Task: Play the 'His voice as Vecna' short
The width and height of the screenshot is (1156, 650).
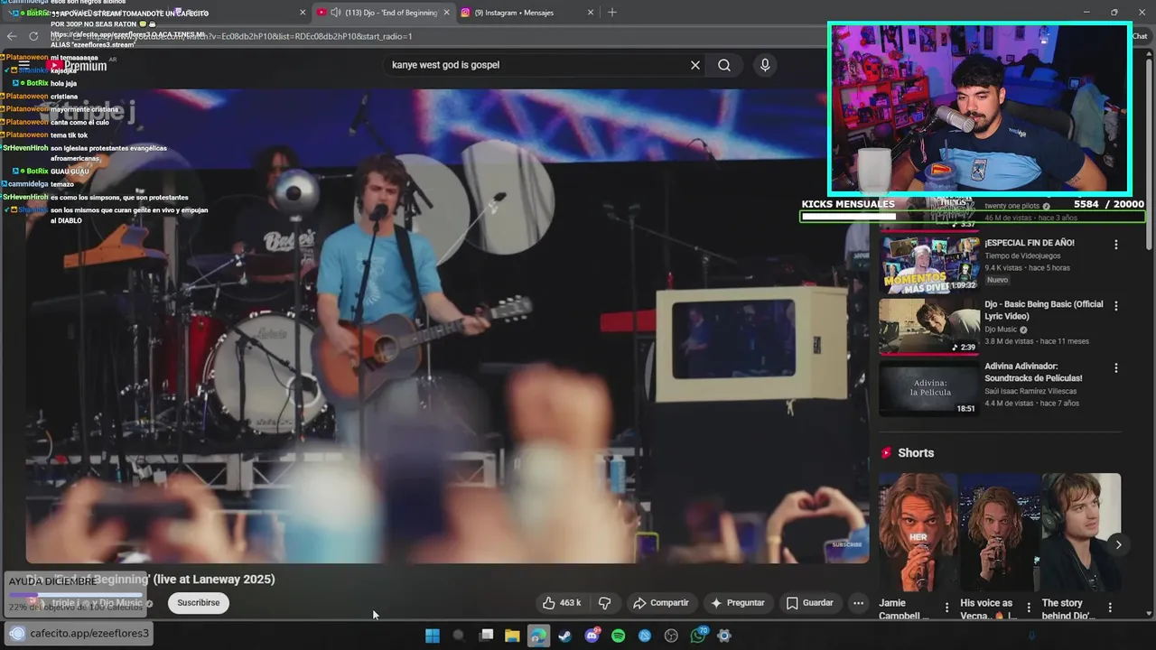Action: click(999, 532)
